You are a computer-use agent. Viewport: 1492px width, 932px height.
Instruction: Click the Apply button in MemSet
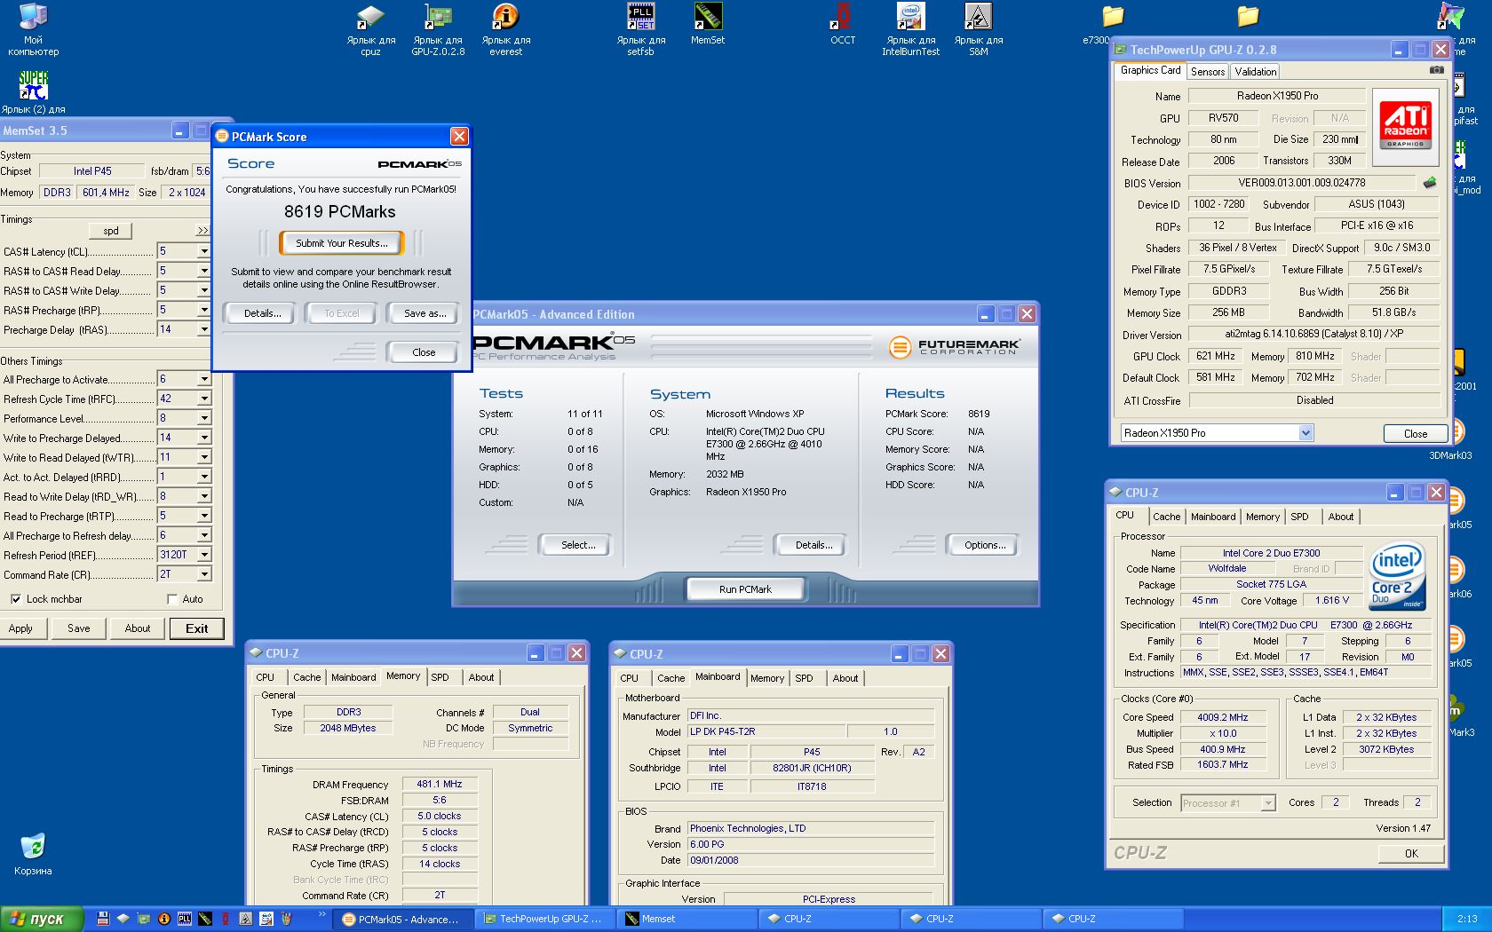tap(21, 628)
